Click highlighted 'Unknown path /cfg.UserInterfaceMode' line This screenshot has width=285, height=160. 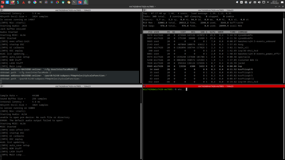coord(26,73)
